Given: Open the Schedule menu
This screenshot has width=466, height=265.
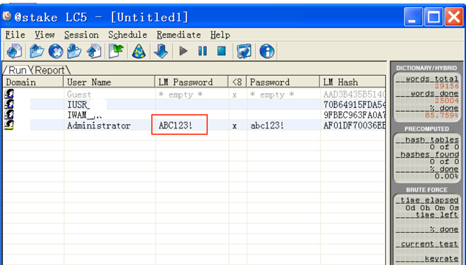Looking at the screenshot, I should [x=127, y=35].
